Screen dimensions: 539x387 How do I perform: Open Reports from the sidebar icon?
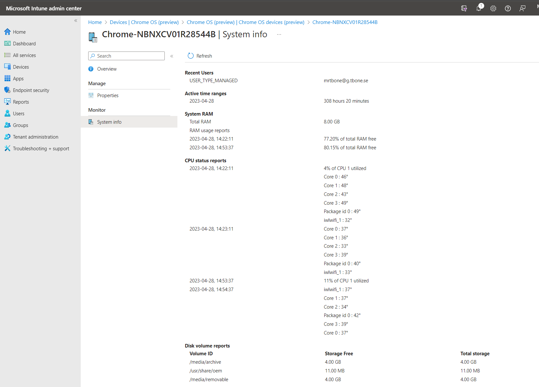pyautogui.click(x=7, y=102)
